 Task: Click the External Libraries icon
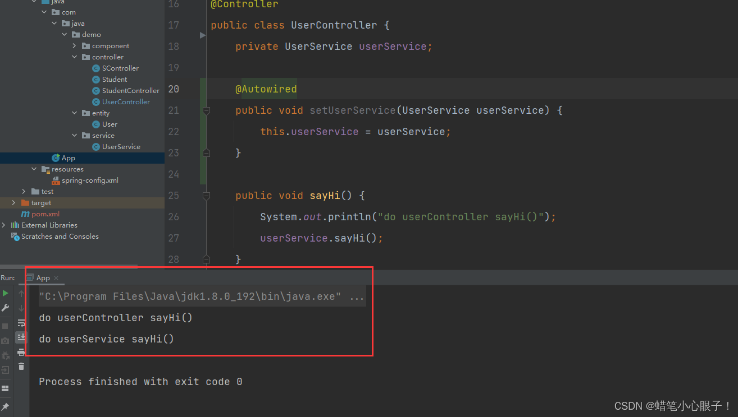(15, 225)
